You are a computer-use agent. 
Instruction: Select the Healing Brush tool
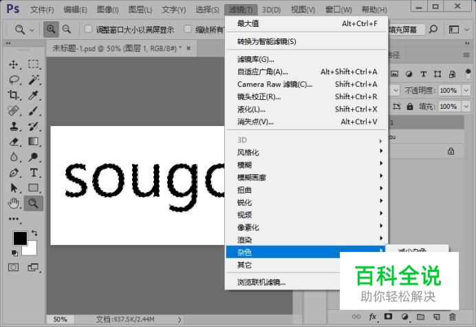point(14,111)
